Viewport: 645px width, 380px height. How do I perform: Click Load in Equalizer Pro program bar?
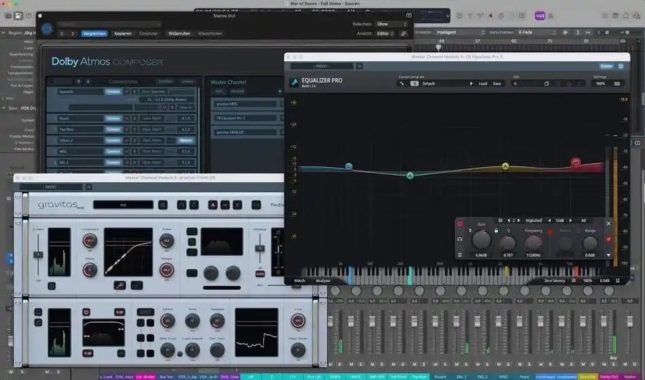[x=483, y=84]
